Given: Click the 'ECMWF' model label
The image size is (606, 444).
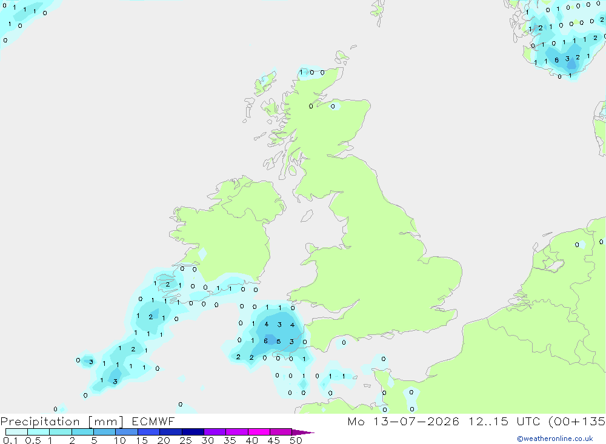Looking at the screenshot, I should tap(153, 421).
